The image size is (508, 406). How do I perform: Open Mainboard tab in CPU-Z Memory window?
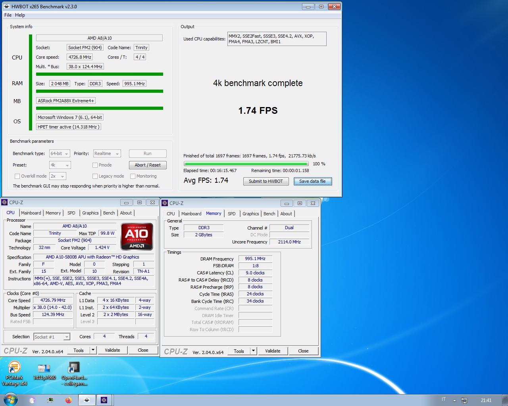coord(191,214)
